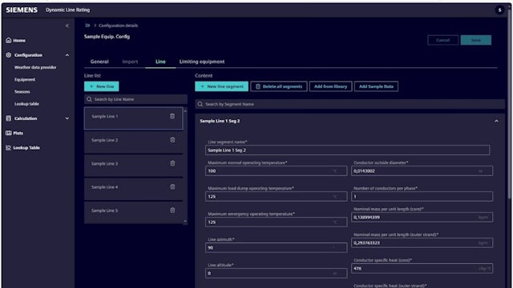
Task: Open Plots in the sidebar
Action: click(x=14, y=134)
